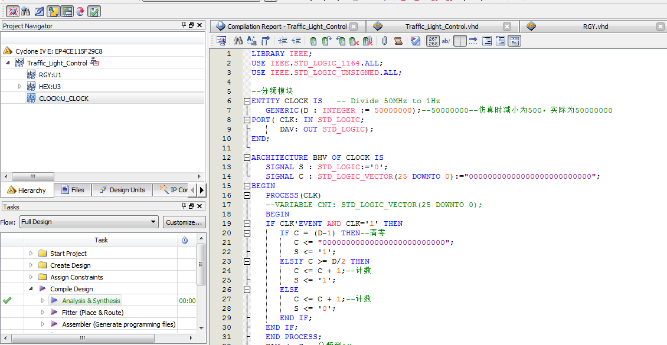Collapse the ARCHITECTURE code fold at line 12

(246, 157)
